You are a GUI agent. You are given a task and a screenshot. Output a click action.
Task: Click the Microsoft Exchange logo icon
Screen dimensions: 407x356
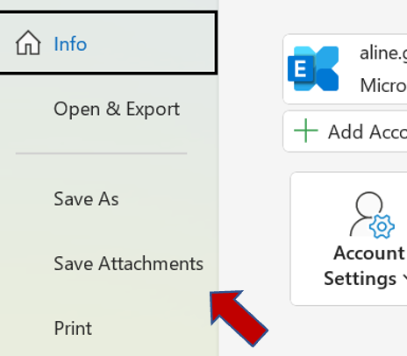pyautogui.click(x=313, y=68)
